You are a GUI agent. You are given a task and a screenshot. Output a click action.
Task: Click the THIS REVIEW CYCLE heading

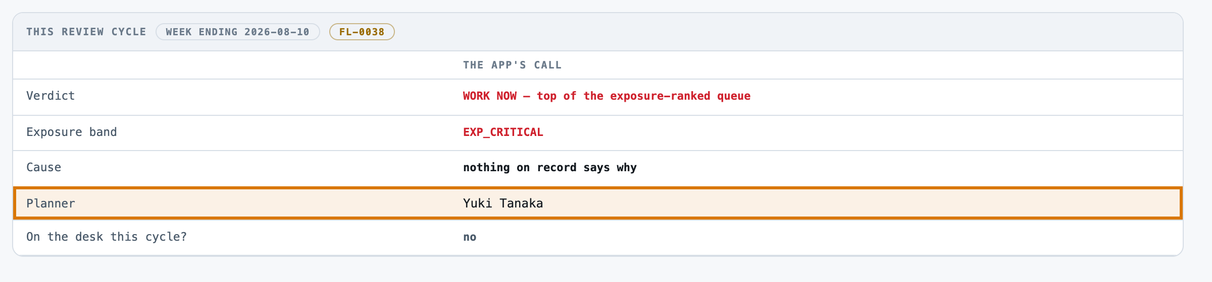click(86, 32)
